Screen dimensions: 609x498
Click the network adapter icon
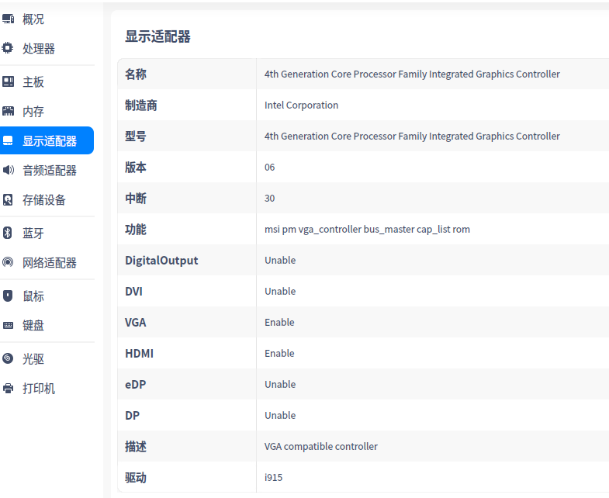point(8,262)
